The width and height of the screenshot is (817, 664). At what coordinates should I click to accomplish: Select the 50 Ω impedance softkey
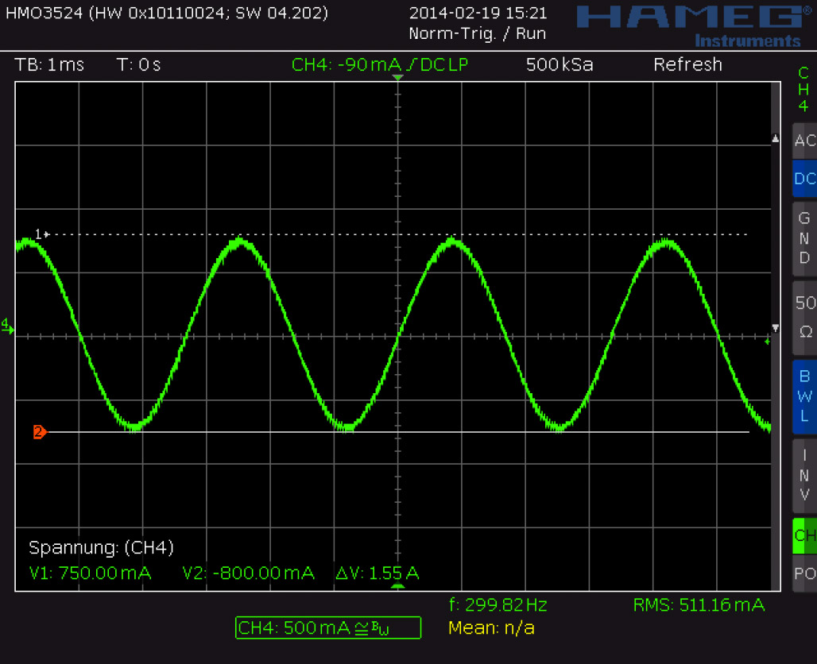point(804,316)
